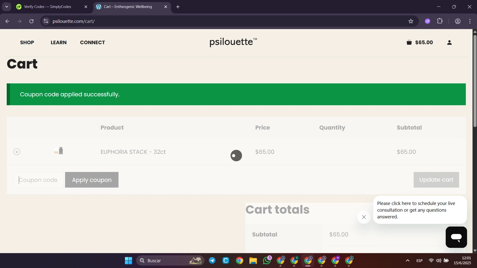Open the LEARN menu

pos(59,43)
